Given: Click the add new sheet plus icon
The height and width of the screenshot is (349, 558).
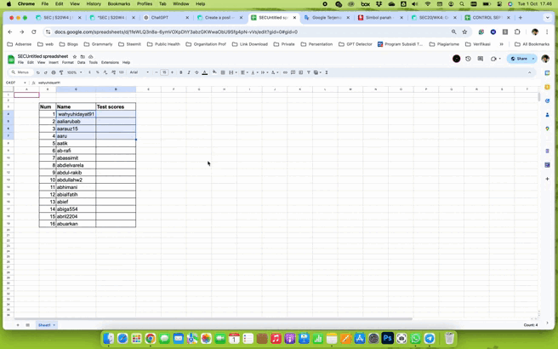Looking at the screenshot, I should pos(18,325).
